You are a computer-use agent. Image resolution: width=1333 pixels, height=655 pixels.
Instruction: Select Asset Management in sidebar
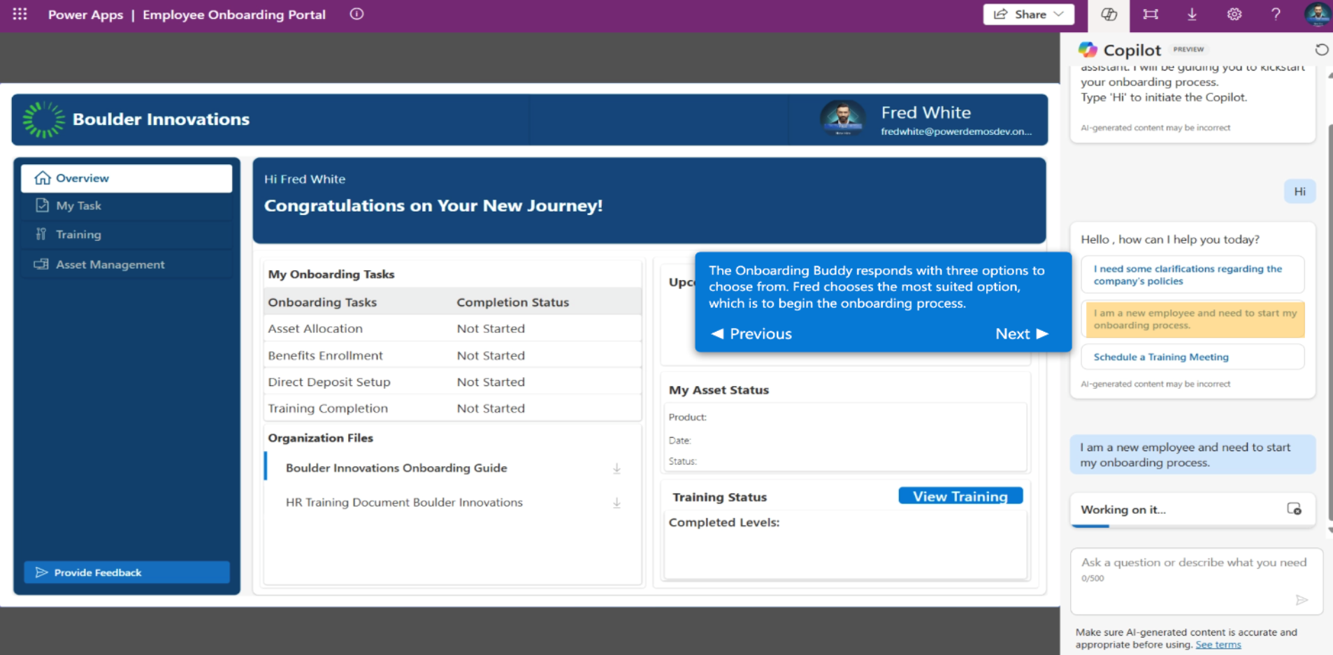110,265
